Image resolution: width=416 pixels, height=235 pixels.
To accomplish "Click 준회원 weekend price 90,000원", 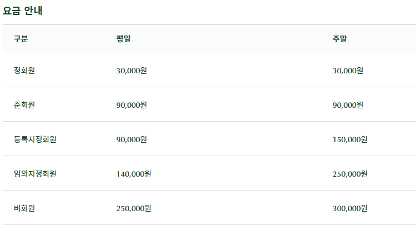I will coord(348,105).
